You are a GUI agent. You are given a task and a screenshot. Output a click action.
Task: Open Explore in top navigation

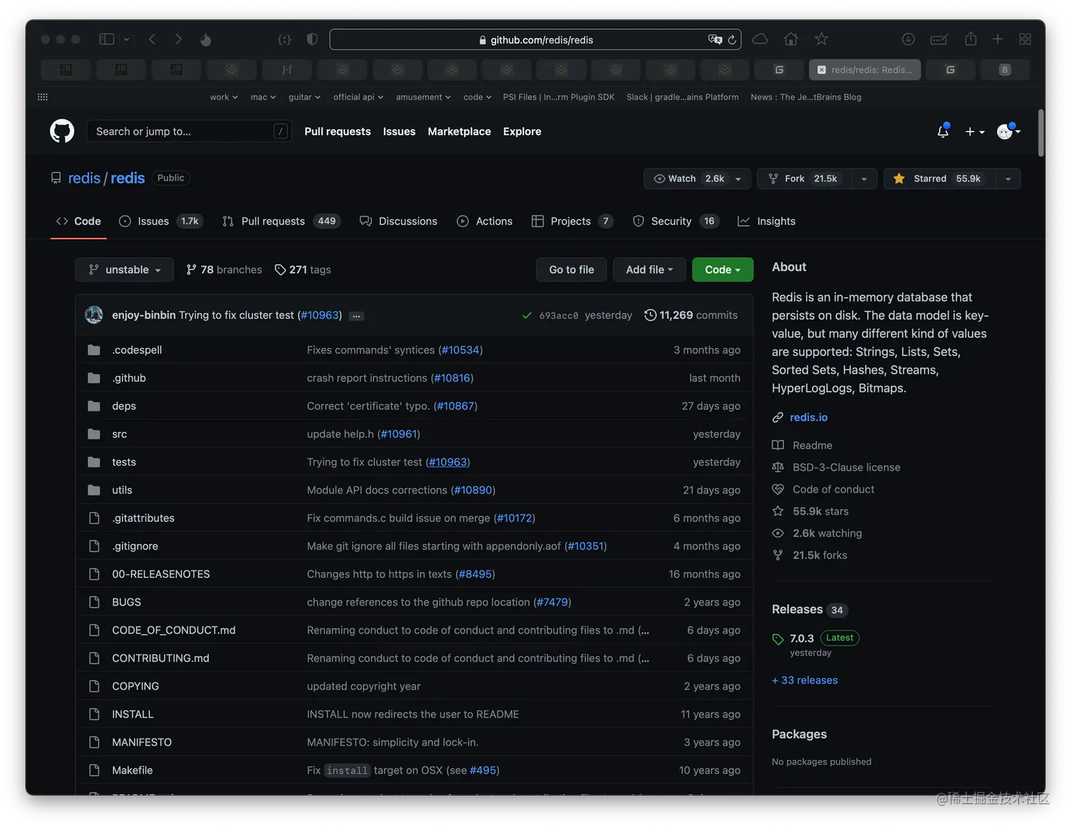click(x=522, y=132)
